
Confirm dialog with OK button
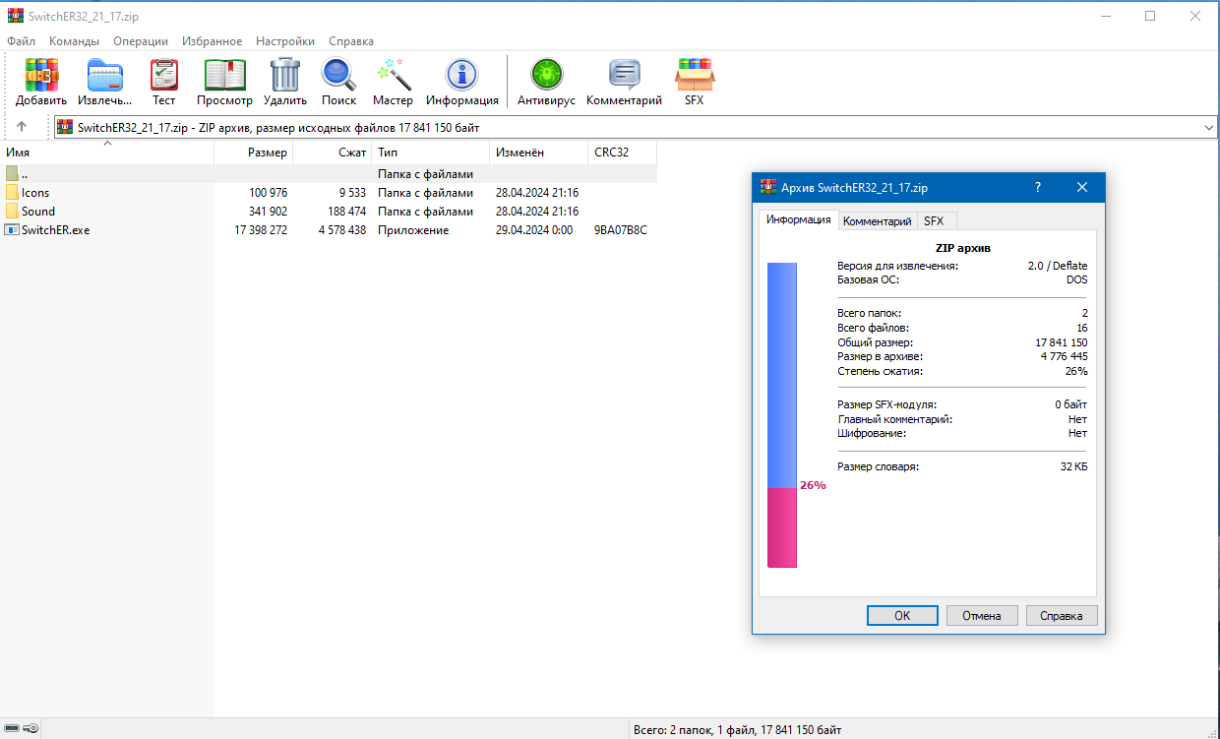tap(902, 616)
